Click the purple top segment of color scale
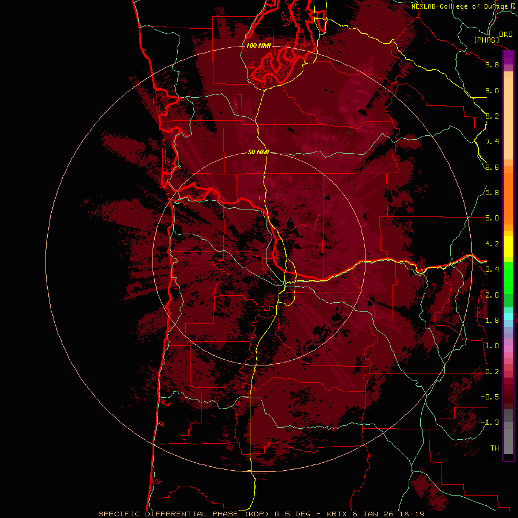Viewport: 518px width, 518px height. pos(508,58)
